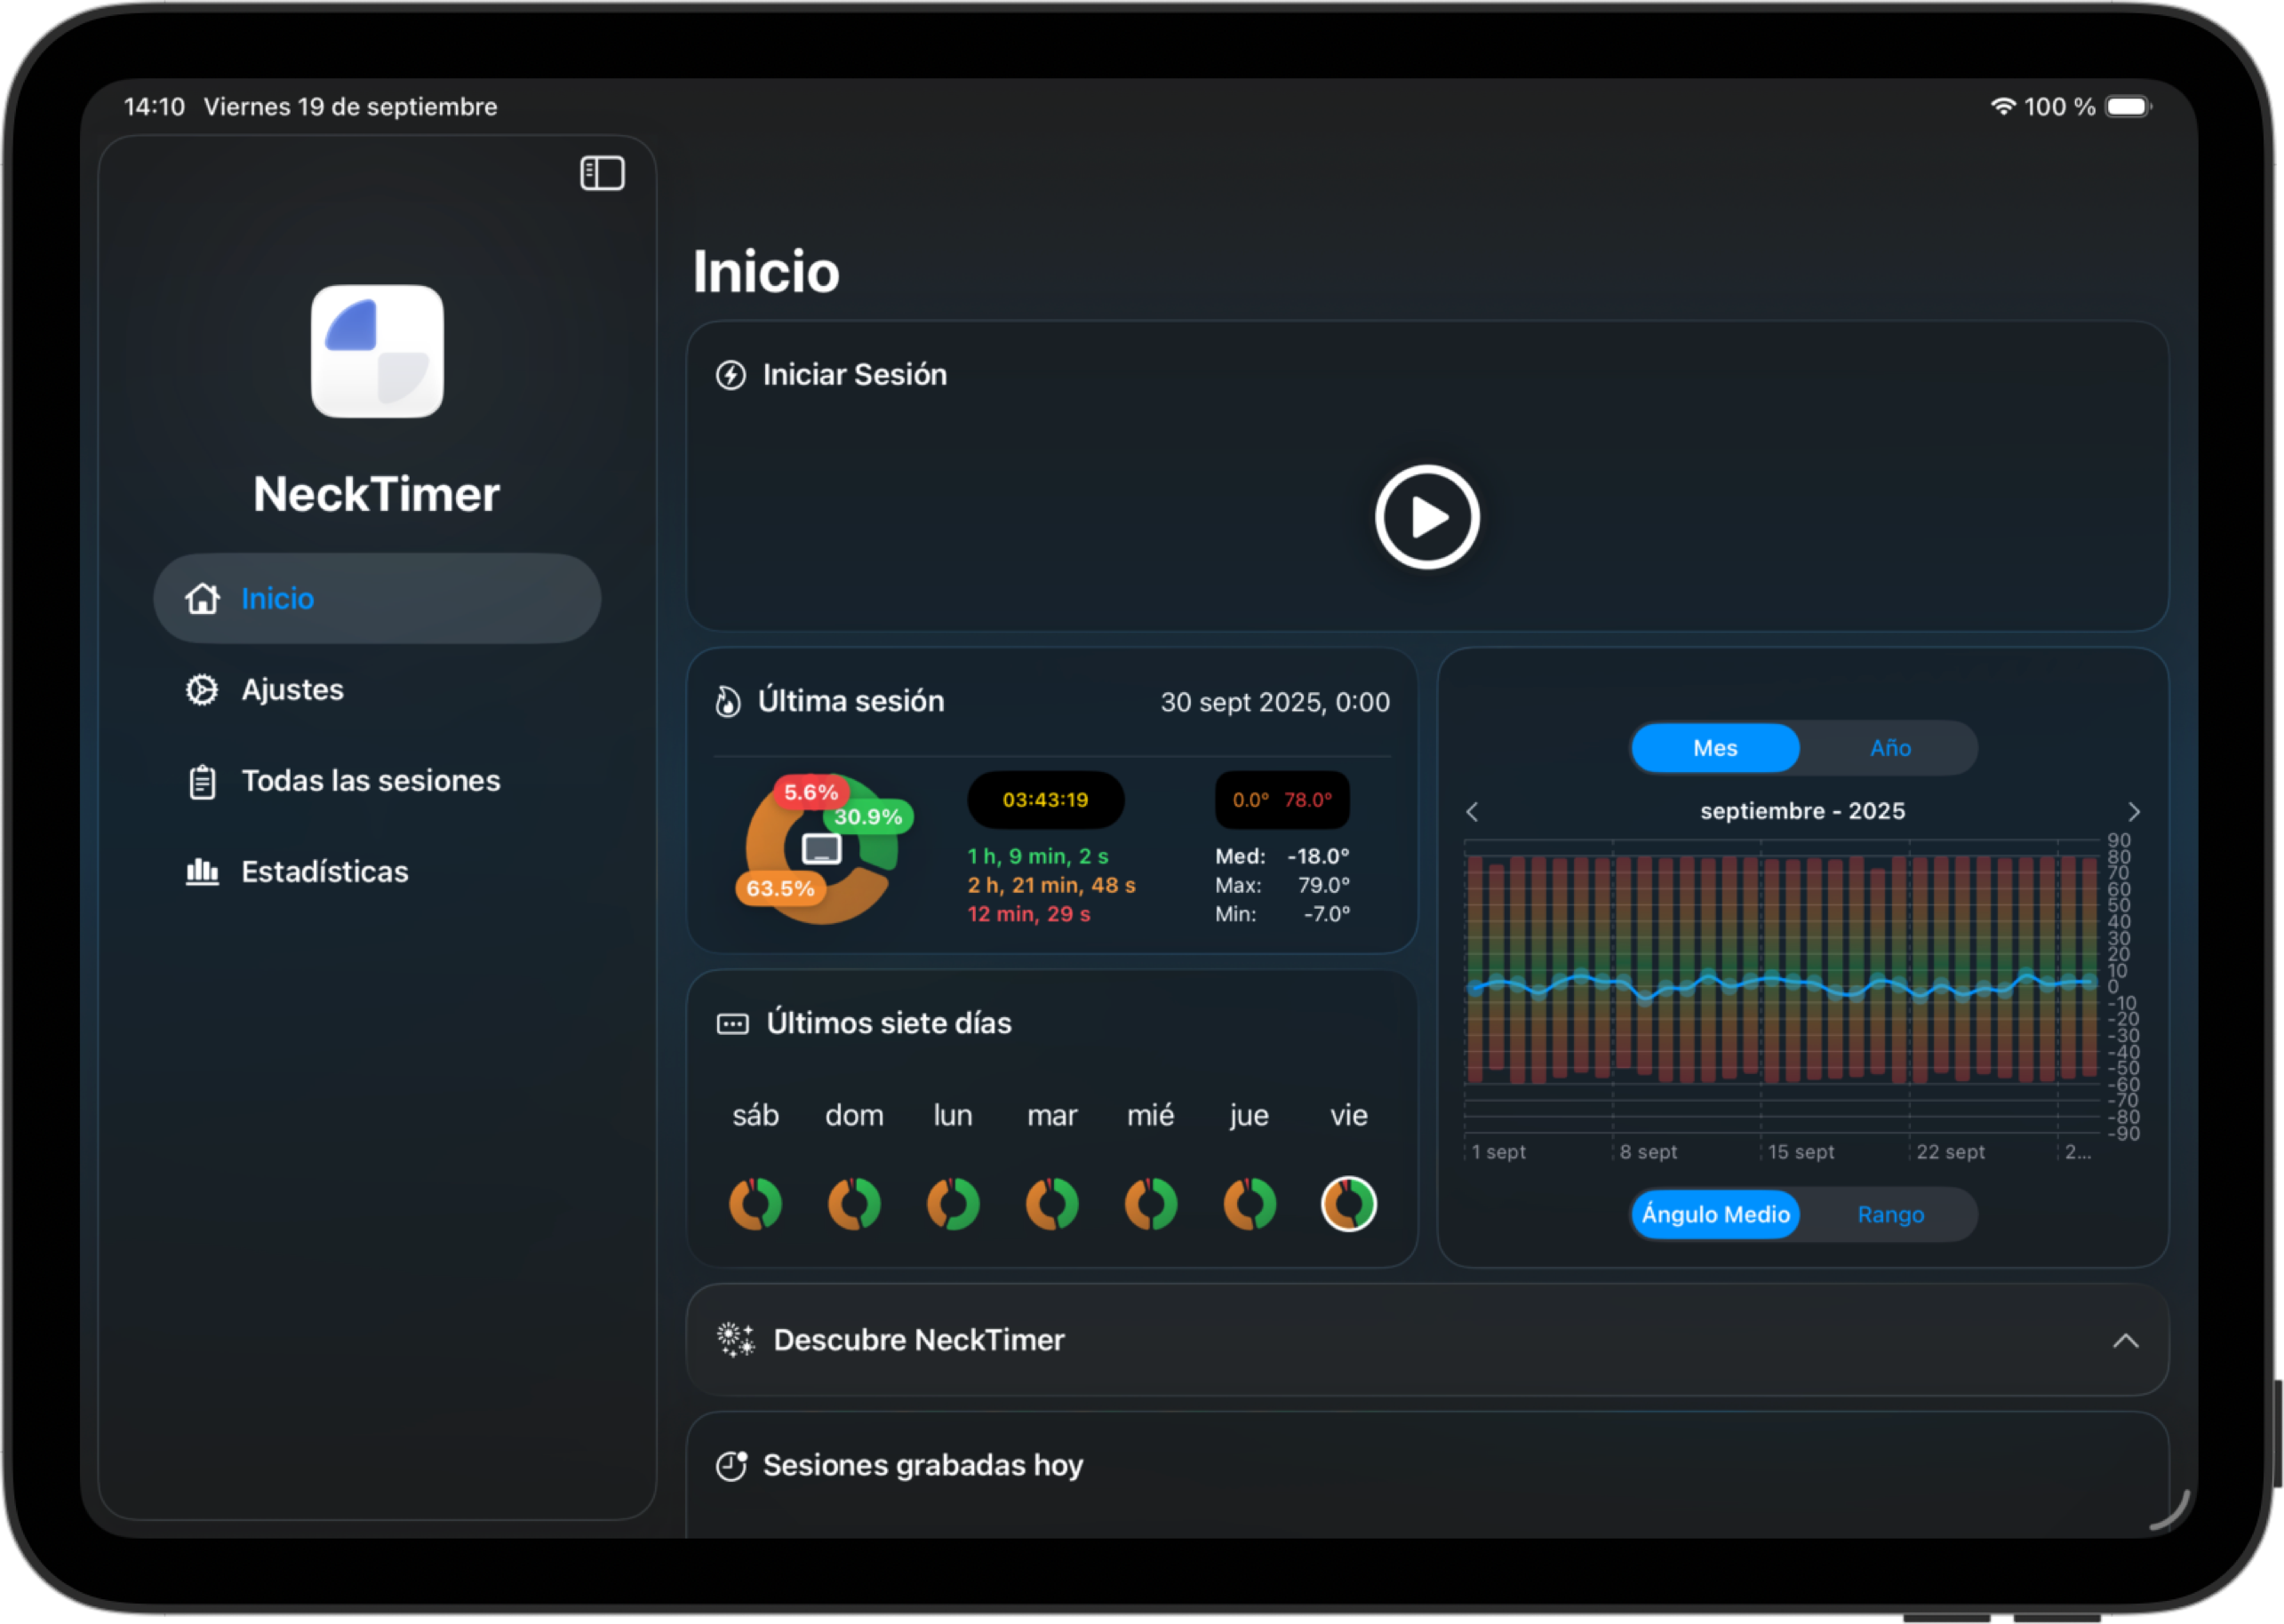Screen dimensions: 2284x1624
Task: Click the Wi-Fi status icon
Action: (2003, 106)
